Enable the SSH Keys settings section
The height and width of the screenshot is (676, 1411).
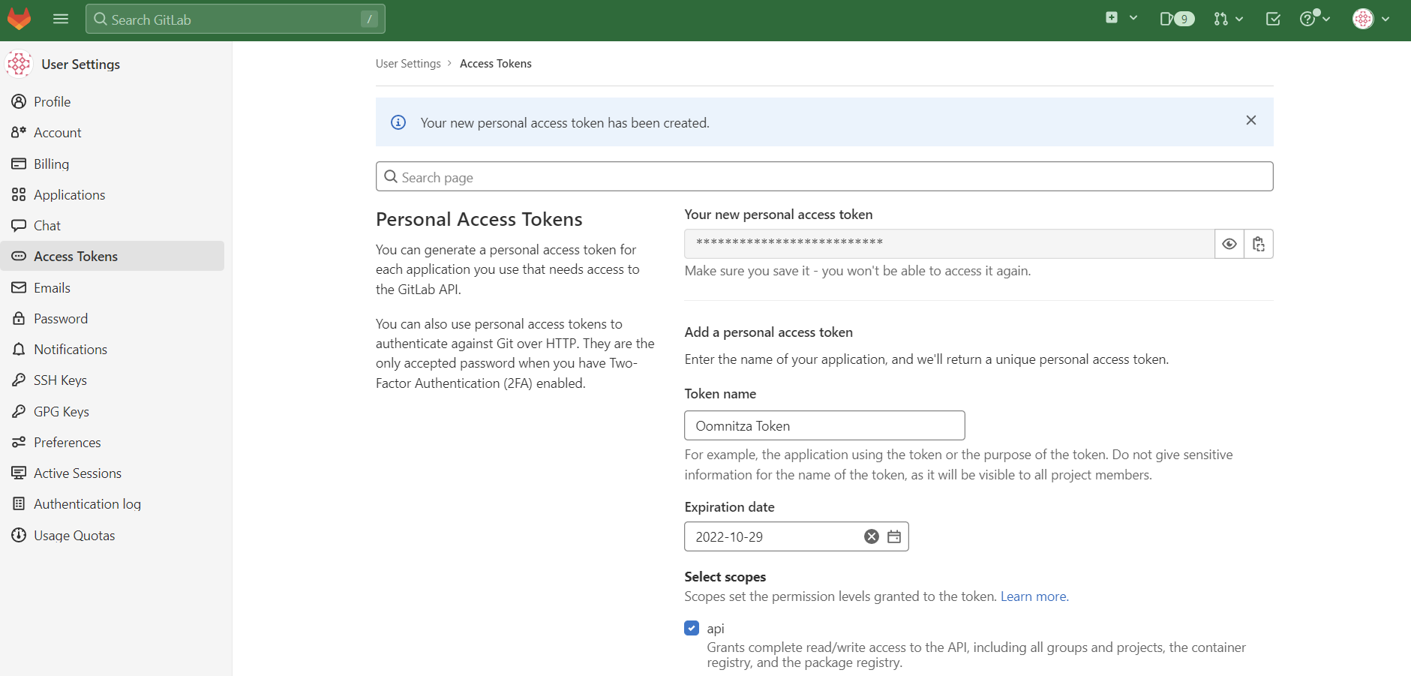(x=60, y=380)
